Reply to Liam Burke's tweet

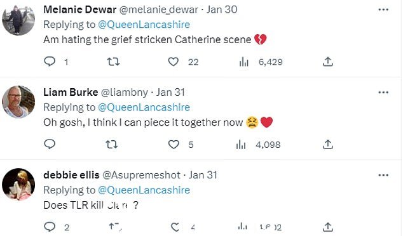50,145
